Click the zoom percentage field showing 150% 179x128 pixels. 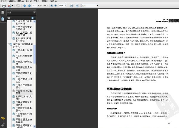[62, 5]
